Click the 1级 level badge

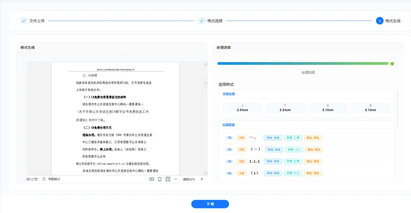(229, 138)
